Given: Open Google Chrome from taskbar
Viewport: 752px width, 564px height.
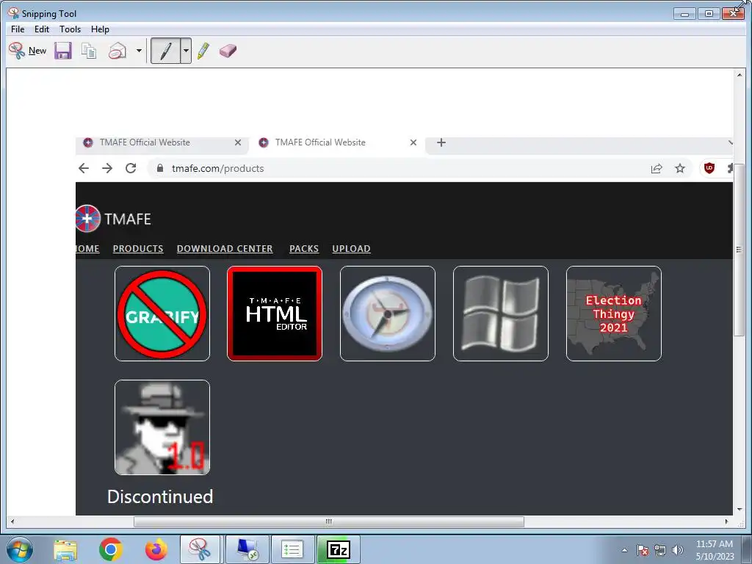Looking at the screenshot, I should (x=111, y=549).
